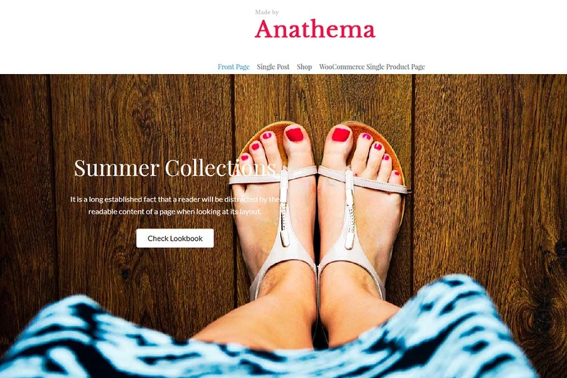This screenshot has height=378, width=567.
Task: Open the Shop navigation link
Action: pos(304,67)
